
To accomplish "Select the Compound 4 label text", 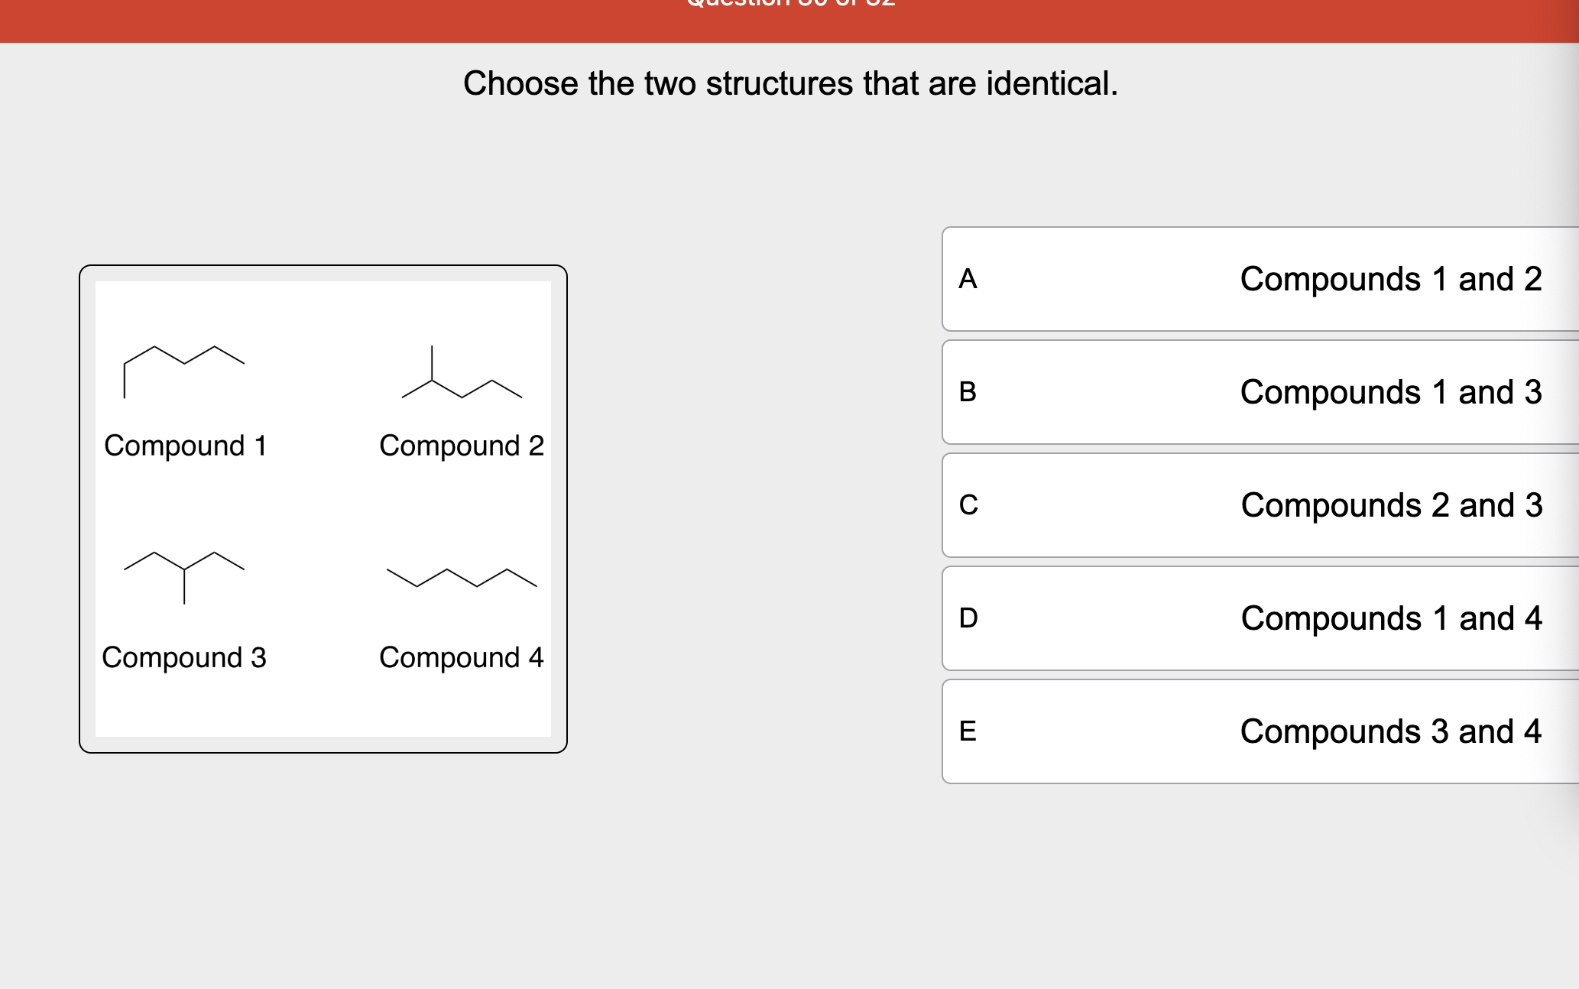I will pos(462,657).
